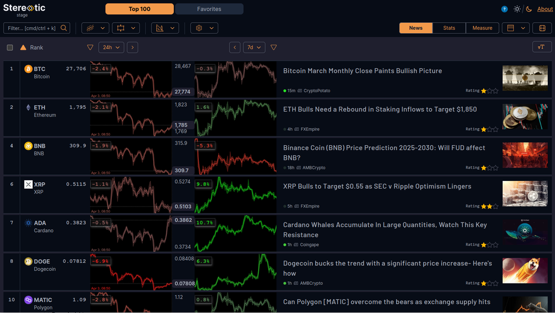
Task: Click the DOGE 24h red chart
Action: pos(131,272)
